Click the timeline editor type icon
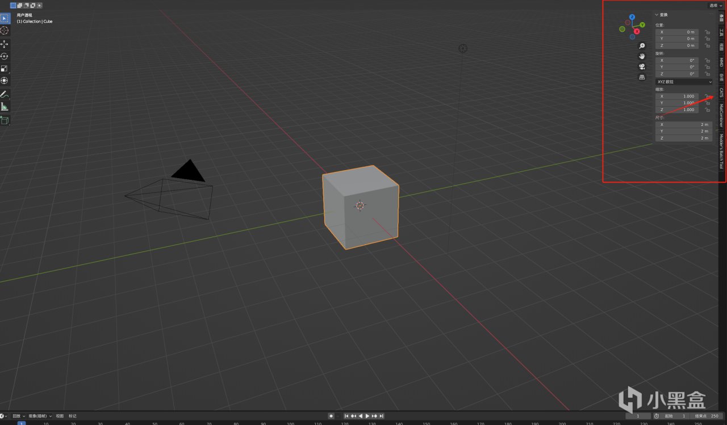Screen dimensions: 727x425 click(3, 416)
